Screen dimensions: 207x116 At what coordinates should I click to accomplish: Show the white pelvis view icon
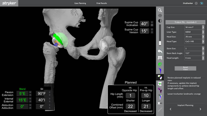point(160,58)
